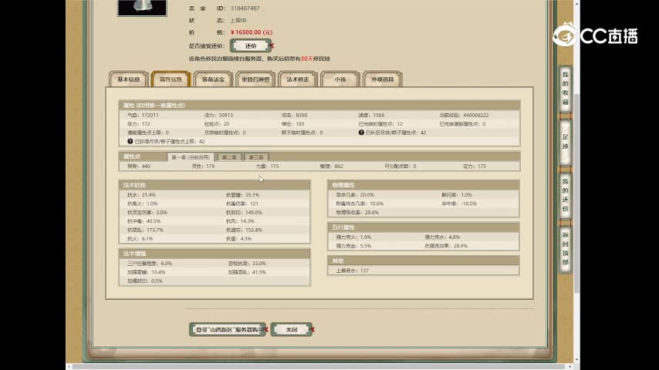Click 速度: 1569 value
The image size is (659, 370).
tap(371, 115)
